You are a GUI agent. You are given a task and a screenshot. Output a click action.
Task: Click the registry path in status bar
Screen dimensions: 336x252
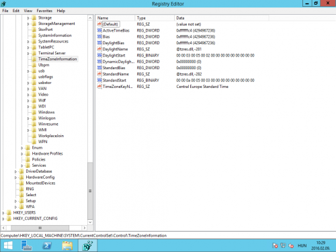83,235
